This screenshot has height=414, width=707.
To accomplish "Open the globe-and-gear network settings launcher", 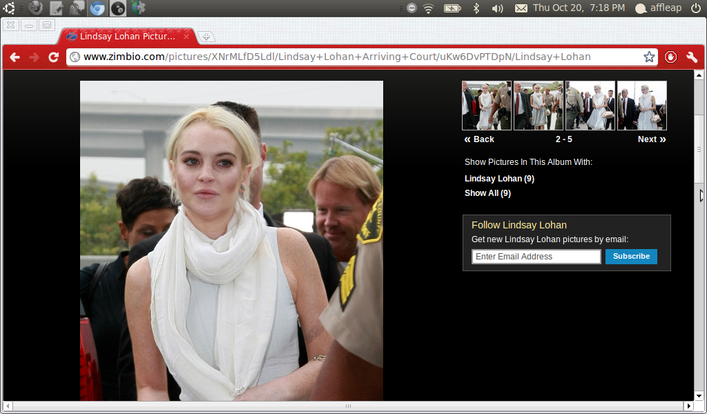I will pyautogui.click(x=138, y=8).
